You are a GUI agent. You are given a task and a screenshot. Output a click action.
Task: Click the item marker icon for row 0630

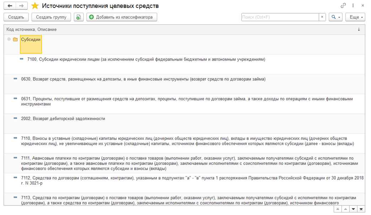point(15,79)
